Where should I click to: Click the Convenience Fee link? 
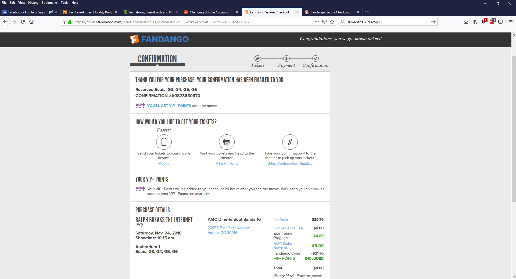tap(288, 228)
